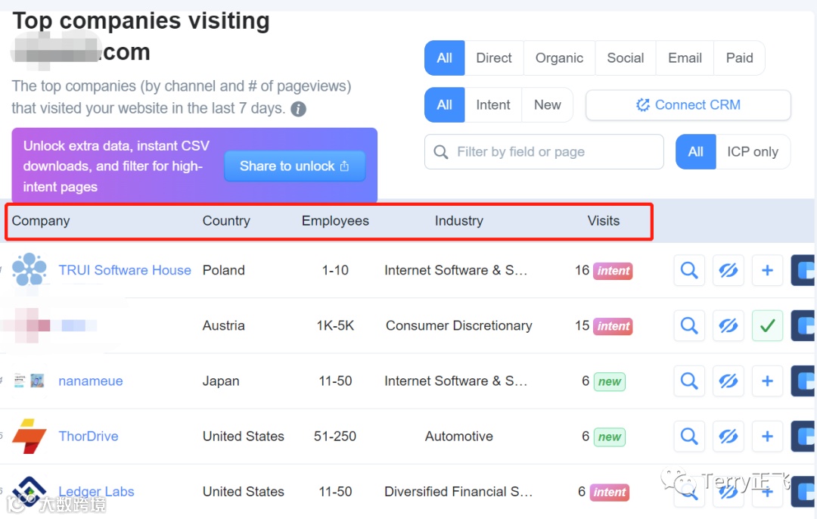Add TRUI Software House with plus icon
This screenshot has height=519, width=817.
pos(767,270)
